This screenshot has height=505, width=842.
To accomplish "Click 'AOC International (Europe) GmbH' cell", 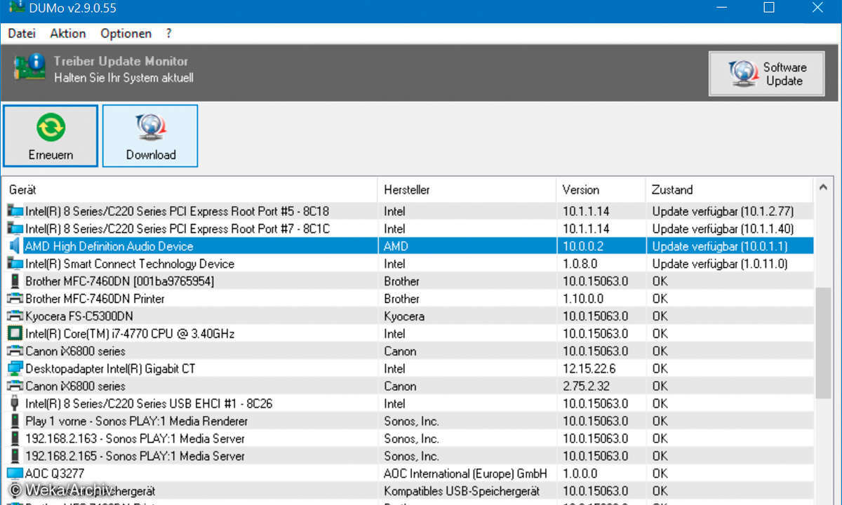I will [x=465, y=474].
